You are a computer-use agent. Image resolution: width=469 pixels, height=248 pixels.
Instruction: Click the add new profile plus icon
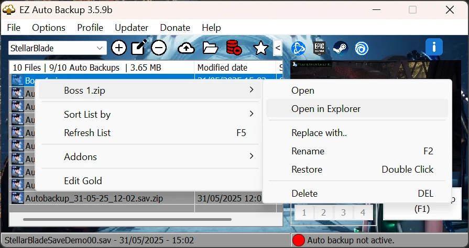click(119, 48)
